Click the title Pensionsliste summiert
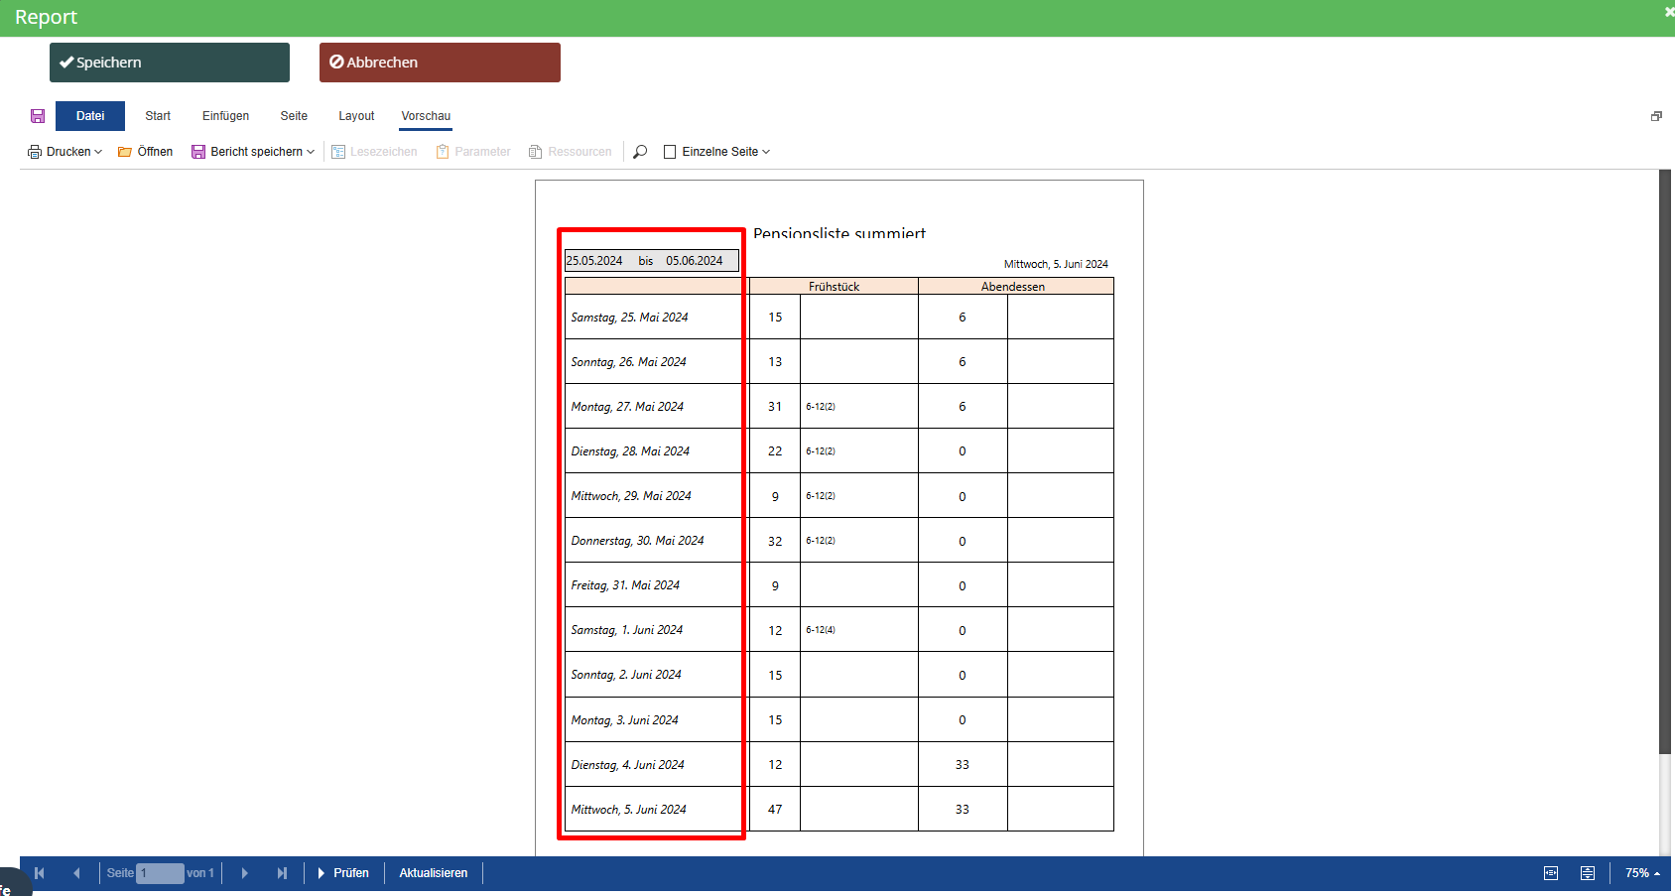Image resolution: width=1675 pixels, height=896 pixels. point(839,234)
